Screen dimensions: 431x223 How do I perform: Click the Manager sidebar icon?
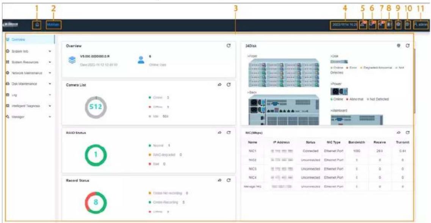pyautogui.click(x=8, y=117)
